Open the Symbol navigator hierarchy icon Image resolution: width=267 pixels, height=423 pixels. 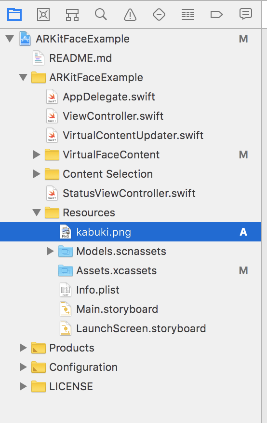pos(72,14)
